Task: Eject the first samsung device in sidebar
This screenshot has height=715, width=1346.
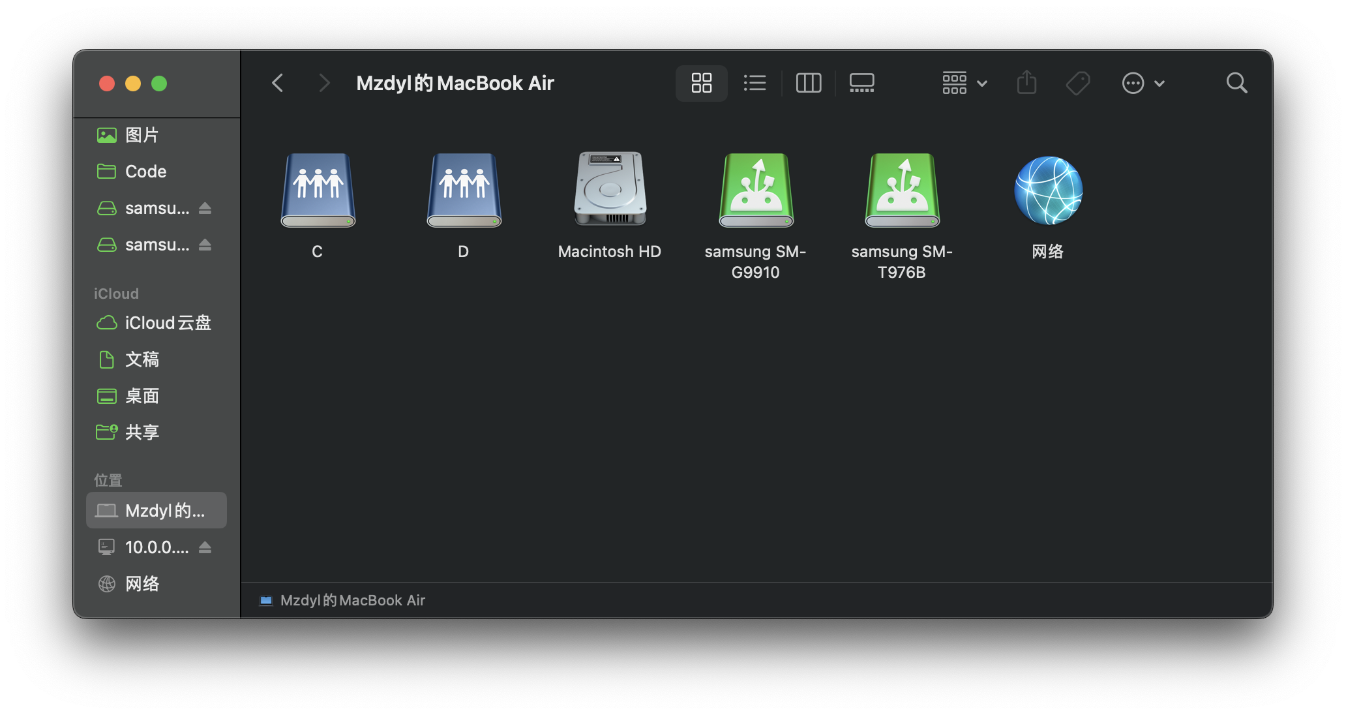Action: pyautogui.click(x=205, y=208)
